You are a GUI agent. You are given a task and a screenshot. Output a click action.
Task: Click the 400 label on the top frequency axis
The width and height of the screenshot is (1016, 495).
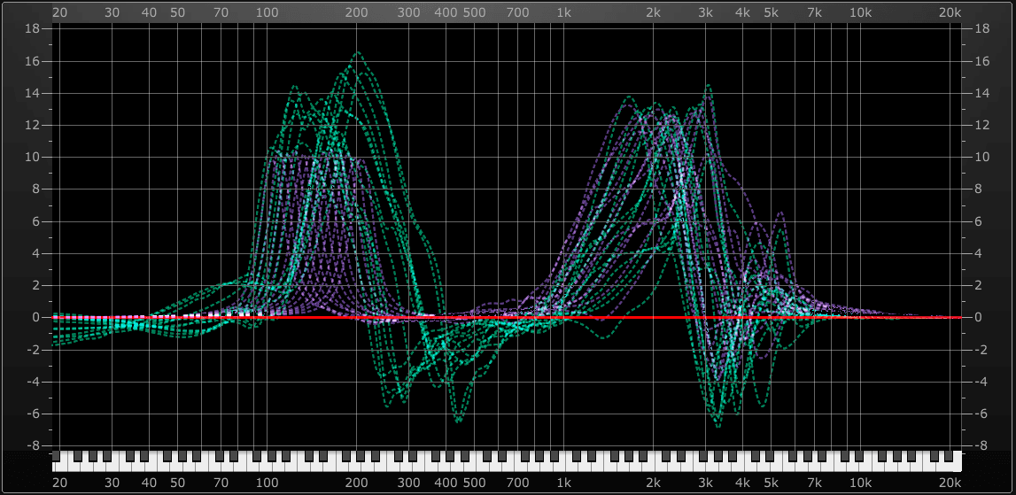click(446, 12)
